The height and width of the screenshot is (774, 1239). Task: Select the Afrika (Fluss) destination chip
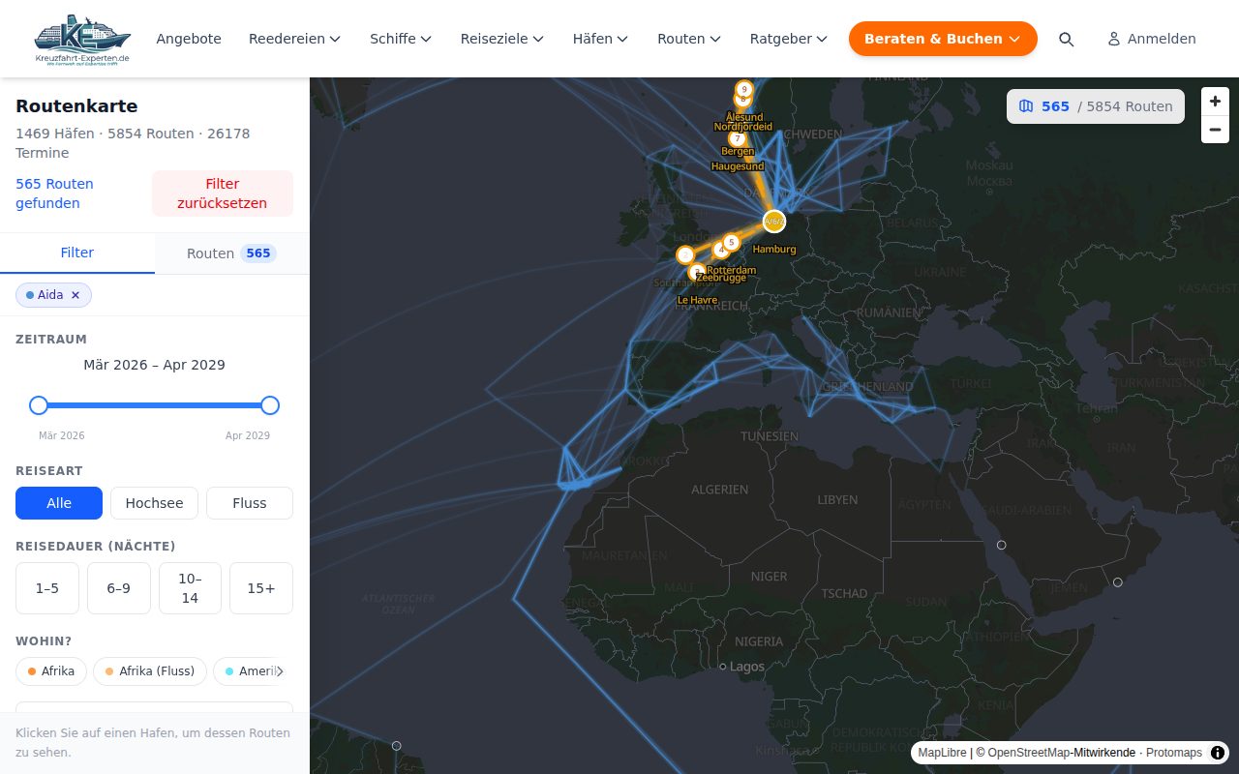150,671
